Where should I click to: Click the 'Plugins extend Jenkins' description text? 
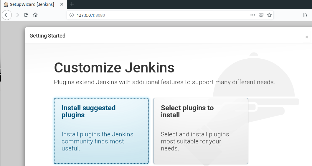tap(164, 82)
